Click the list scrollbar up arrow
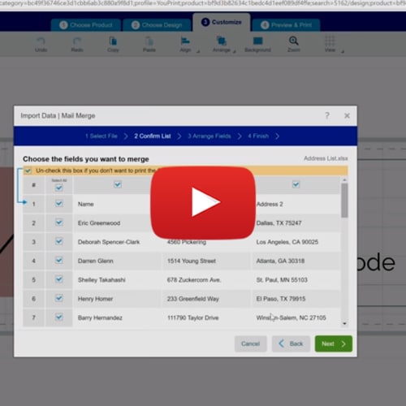 [344, 180]
